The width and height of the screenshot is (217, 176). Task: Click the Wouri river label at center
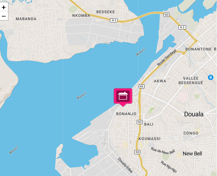(81, 96)
